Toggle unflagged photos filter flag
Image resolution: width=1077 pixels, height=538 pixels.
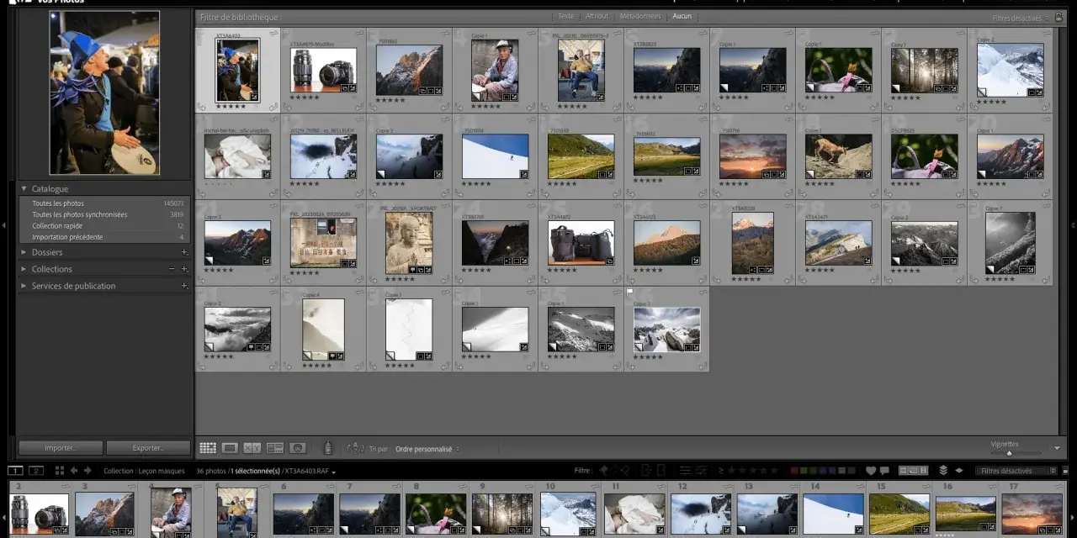(615, 471)
